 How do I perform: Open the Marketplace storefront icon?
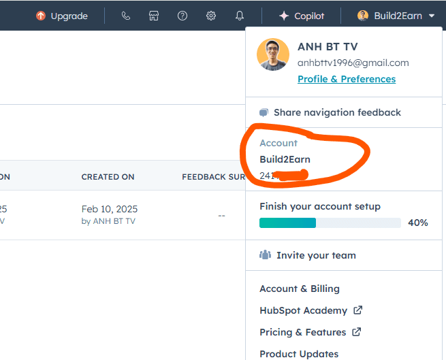pyautogui.click(x=154, y=16)
